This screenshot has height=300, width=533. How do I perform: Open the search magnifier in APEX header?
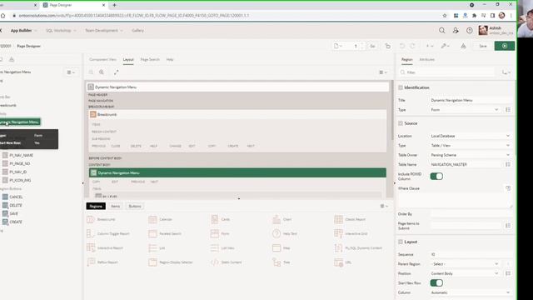point(442,31)
